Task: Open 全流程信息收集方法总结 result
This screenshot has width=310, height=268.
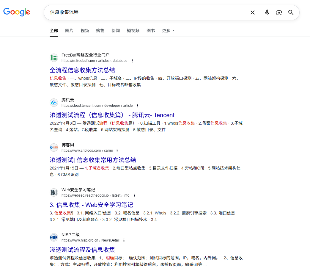Action: 82,70
